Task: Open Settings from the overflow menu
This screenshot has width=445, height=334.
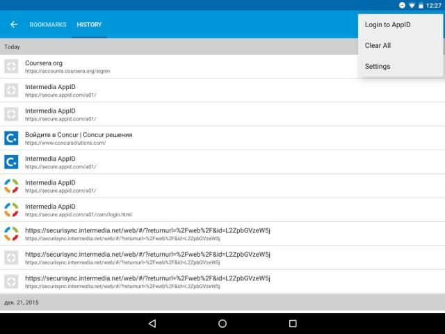Action: (378, 67)
